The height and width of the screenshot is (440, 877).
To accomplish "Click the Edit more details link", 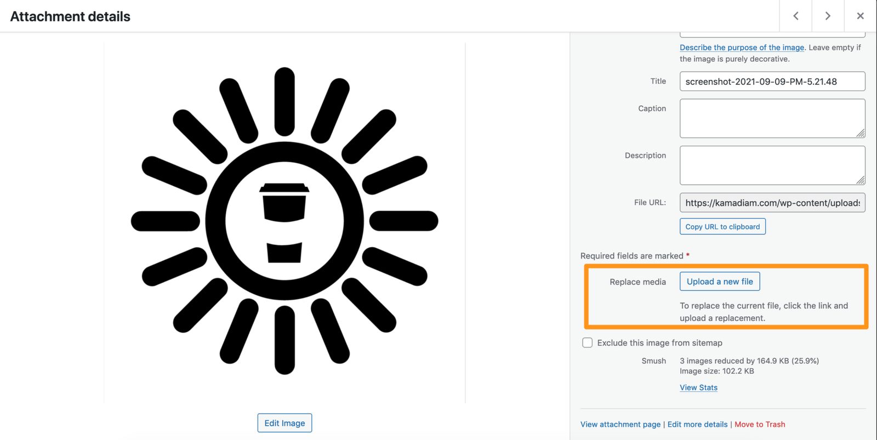I will pos(697,424).
